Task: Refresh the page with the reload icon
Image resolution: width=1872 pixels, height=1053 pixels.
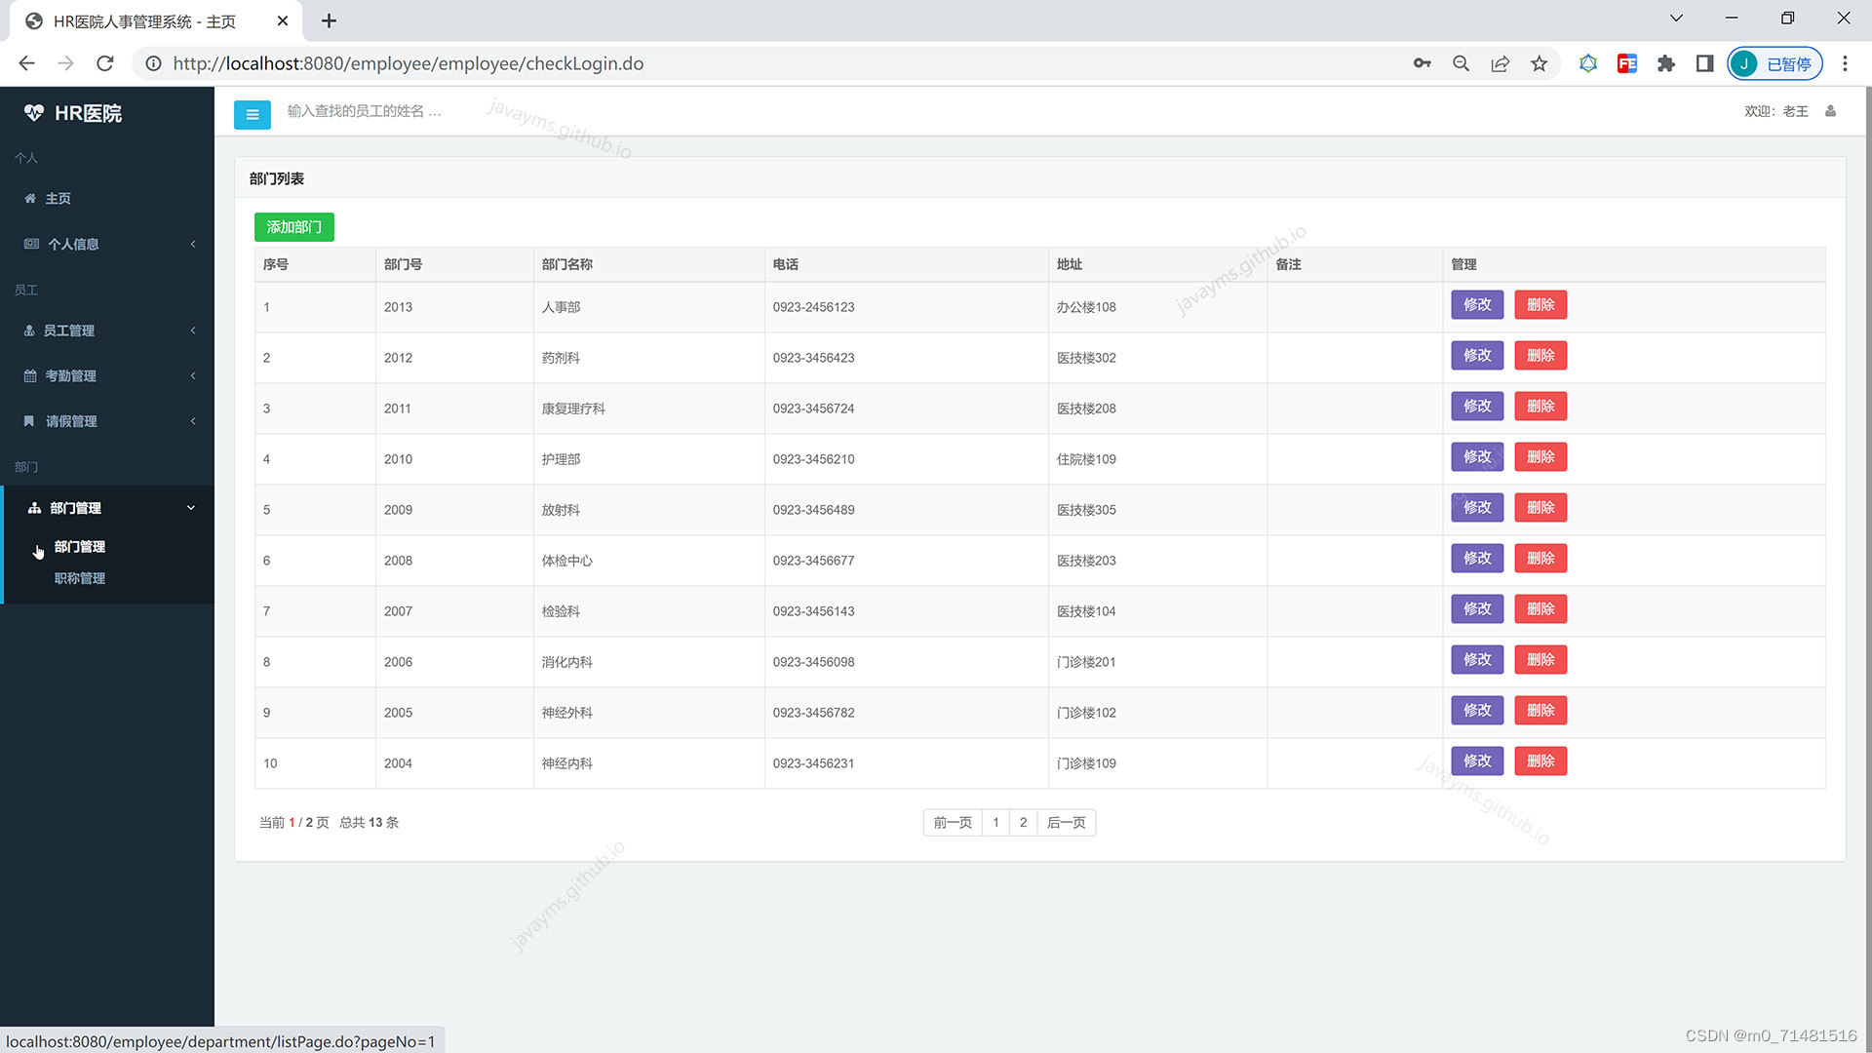Action: click(105, 63)
